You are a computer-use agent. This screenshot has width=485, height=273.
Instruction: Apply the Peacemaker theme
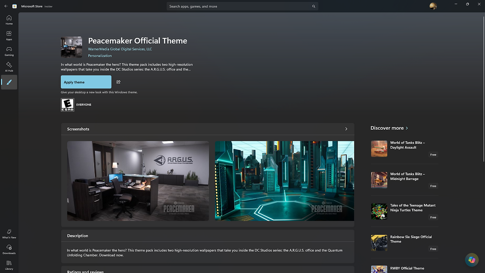tap(86, 82)
